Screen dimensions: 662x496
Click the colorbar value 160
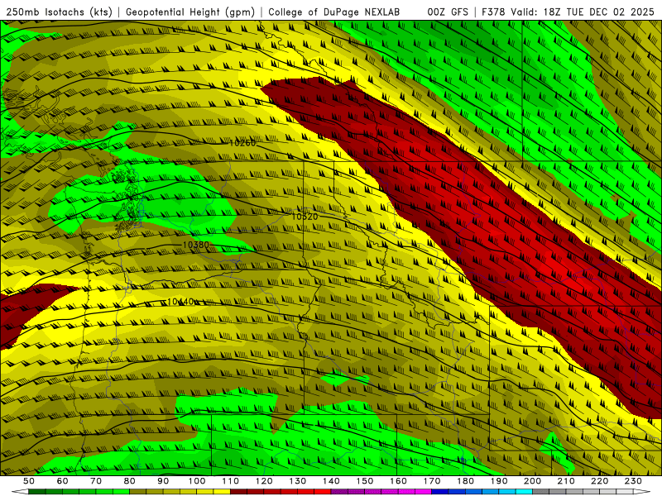click(398, 481)
